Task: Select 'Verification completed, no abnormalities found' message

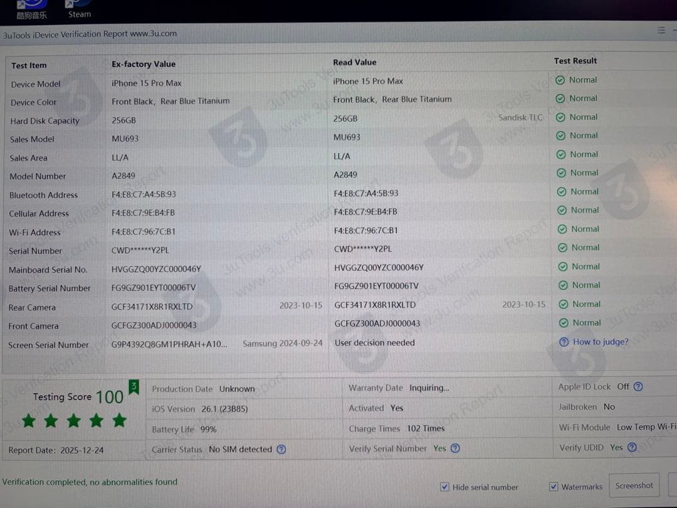Action: 90,482
